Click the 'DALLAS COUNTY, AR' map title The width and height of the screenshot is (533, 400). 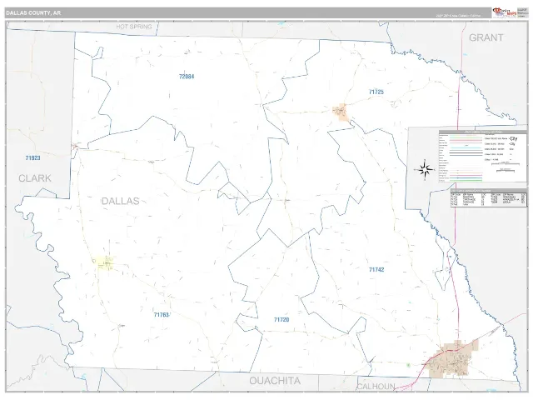pos(33,13)
